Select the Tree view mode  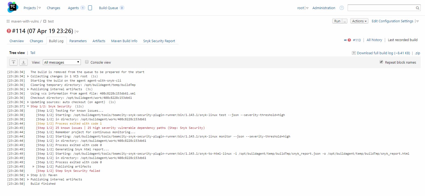(x=17, y=53)
